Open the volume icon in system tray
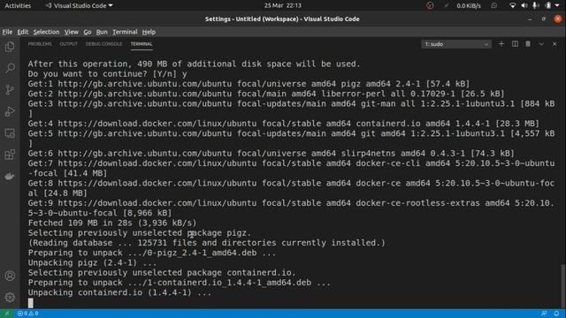 524,5
